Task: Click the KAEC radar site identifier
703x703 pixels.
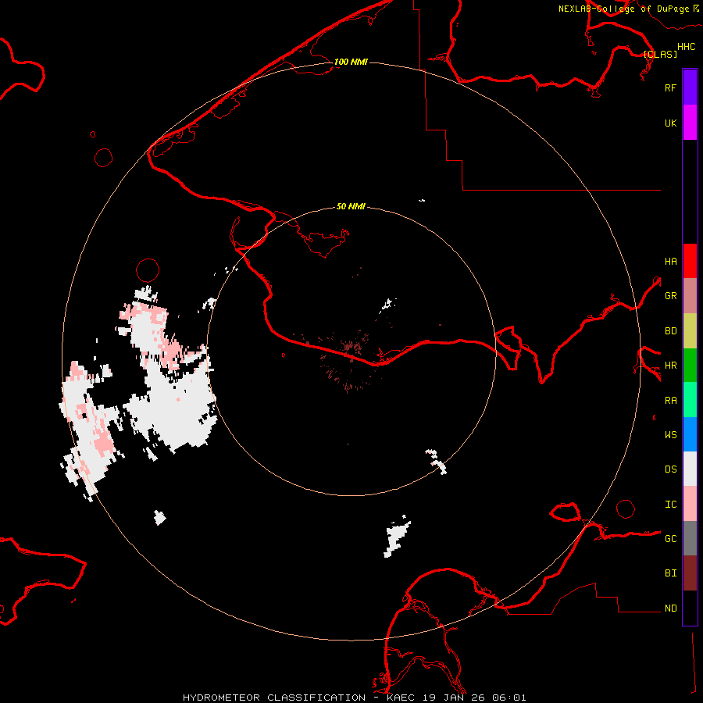Action: pyautogui.click(x=401, y=698)
